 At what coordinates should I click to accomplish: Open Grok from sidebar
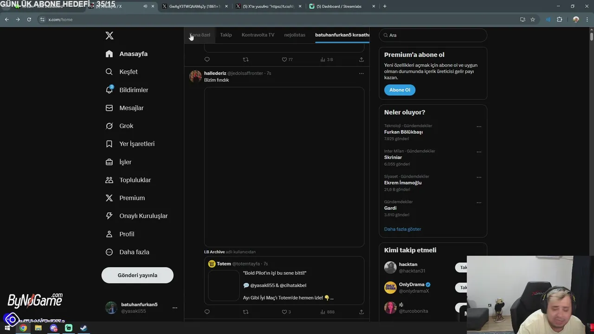pyautogui.click(x=119, y=126)
